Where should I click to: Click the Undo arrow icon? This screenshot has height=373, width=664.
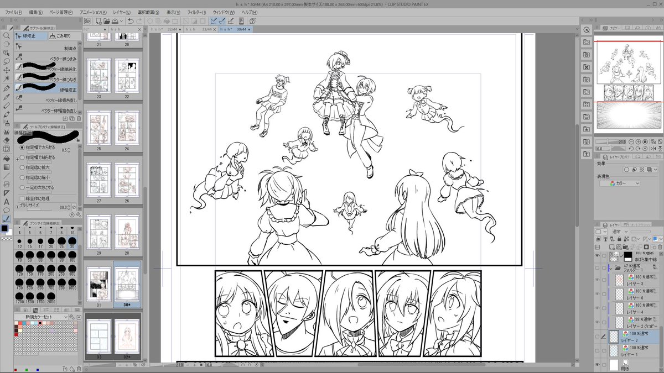[x=131, y=21]
